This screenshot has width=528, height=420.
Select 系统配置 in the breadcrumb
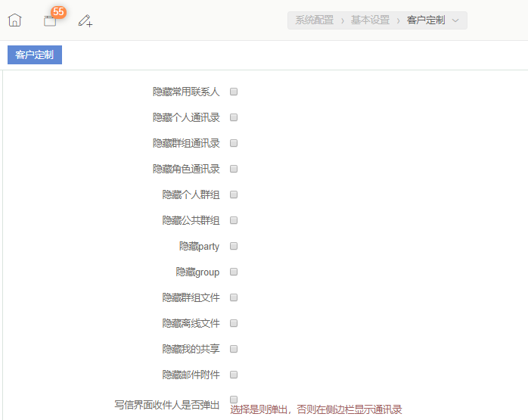pos(314,20)
